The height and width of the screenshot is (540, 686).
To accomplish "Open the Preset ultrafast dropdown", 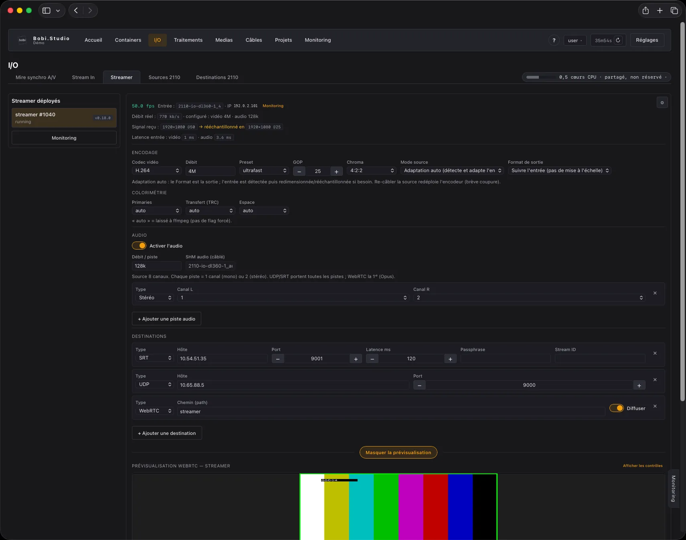I will tap(264, 171).
